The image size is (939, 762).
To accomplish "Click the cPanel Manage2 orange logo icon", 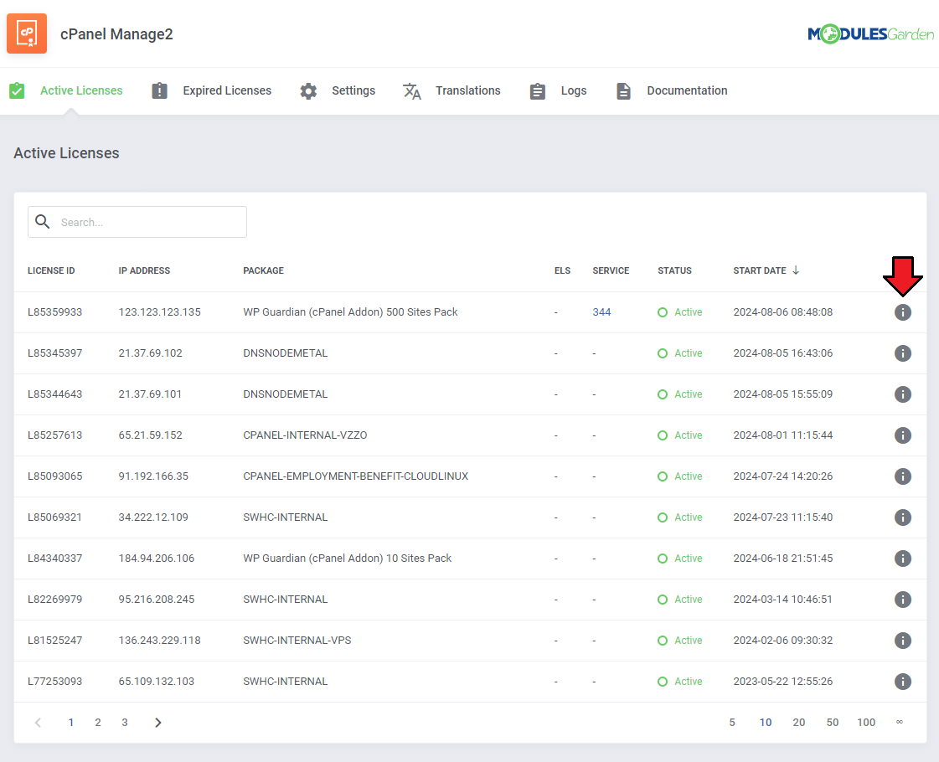I will coord(27,33).
